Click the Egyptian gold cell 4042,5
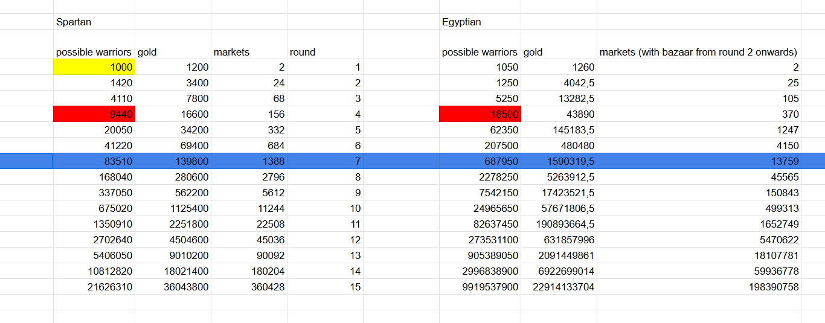 click(x=559, y=83)
